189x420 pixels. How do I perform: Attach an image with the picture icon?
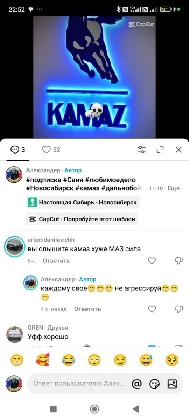click(x=172, y=384)
